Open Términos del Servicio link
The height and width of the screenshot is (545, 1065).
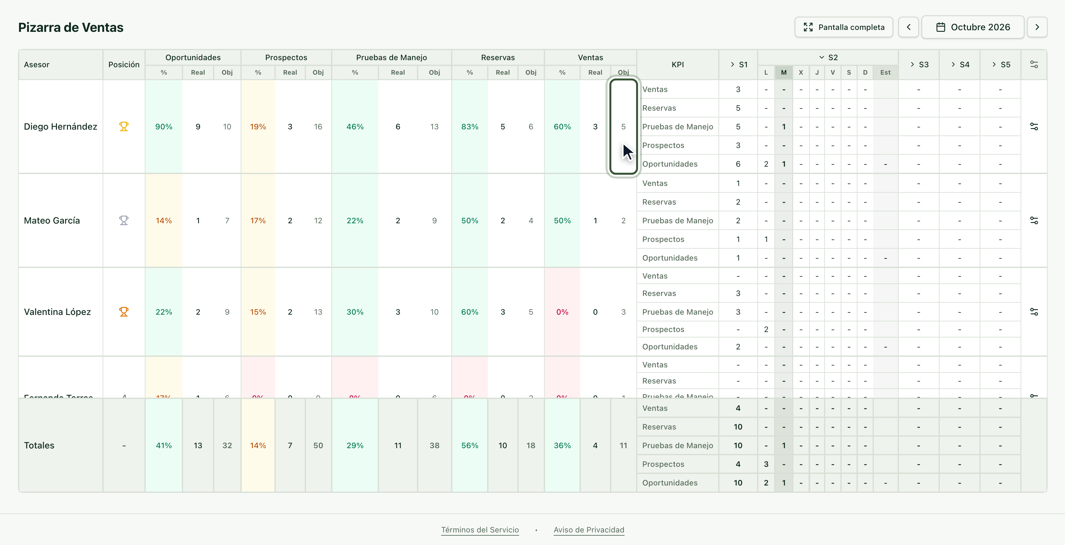coord(480,530)
